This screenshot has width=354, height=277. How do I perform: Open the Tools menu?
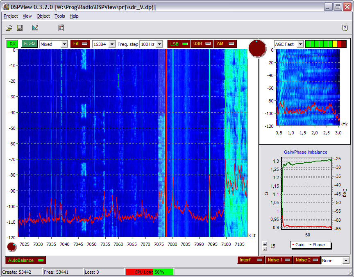point(60,16)
